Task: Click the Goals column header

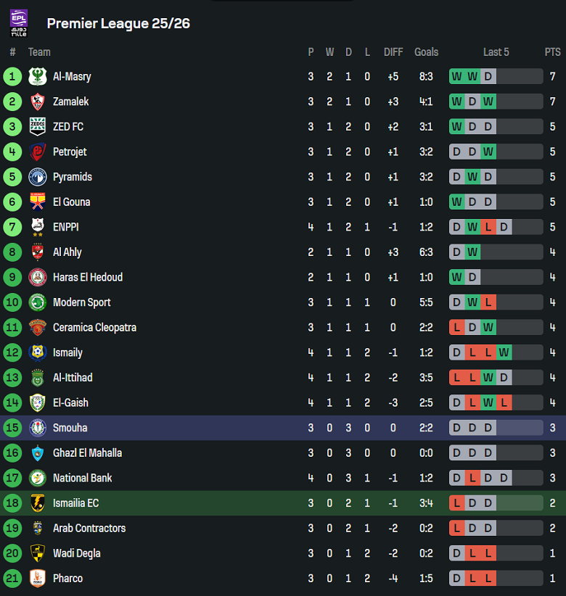Action: (x=426, y=52)
